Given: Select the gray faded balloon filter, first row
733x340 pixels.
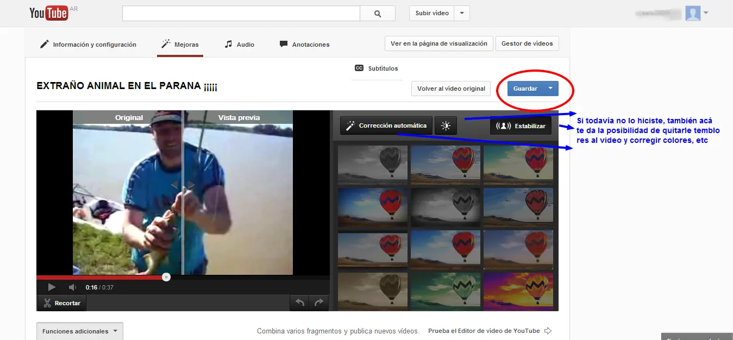Looking at the screenshot, I should (x=373, y=165).
